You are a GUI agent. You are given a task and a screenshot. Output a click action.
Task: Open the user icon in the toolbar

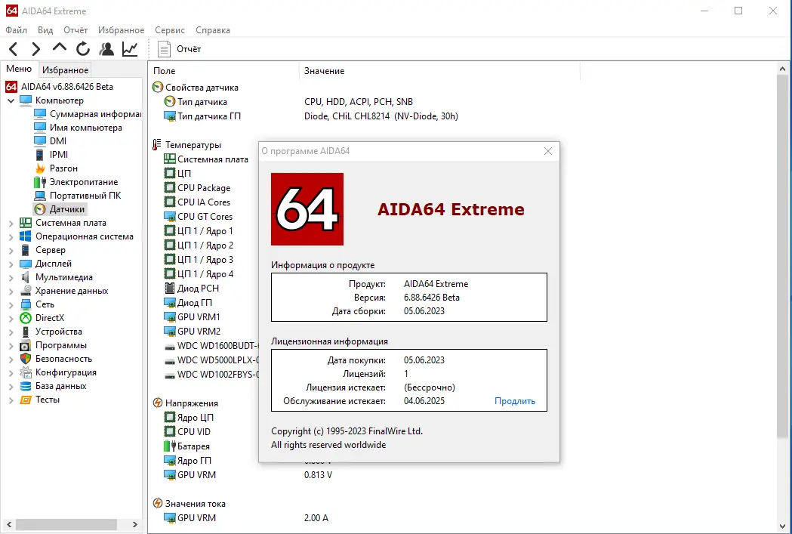pos(106,49)
